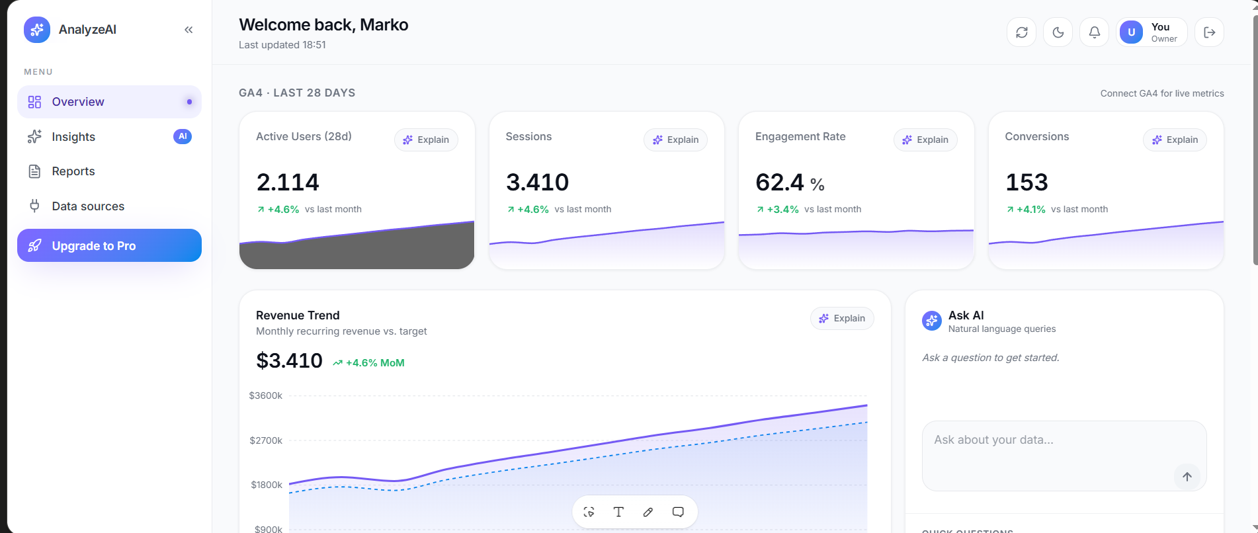Click the Engagement Rate value 62.4
Viewport: 1258px width, 533px height.
[780, 182]
